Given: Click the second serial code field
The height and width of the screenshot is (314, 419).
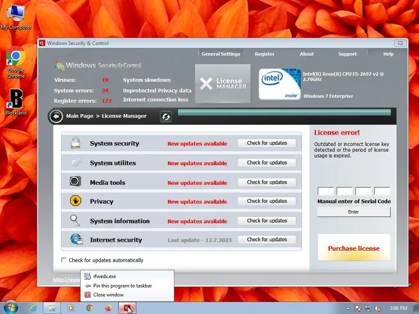Looking at the screenshot, I should click(x=345, y=191).
